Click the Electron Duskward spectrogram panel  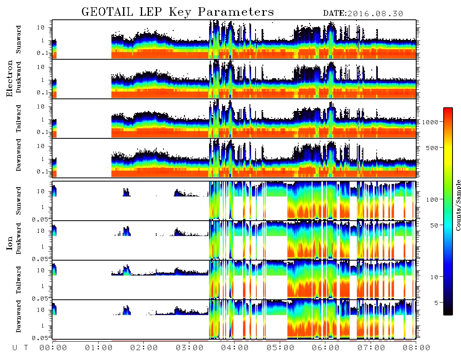point(234,79)
